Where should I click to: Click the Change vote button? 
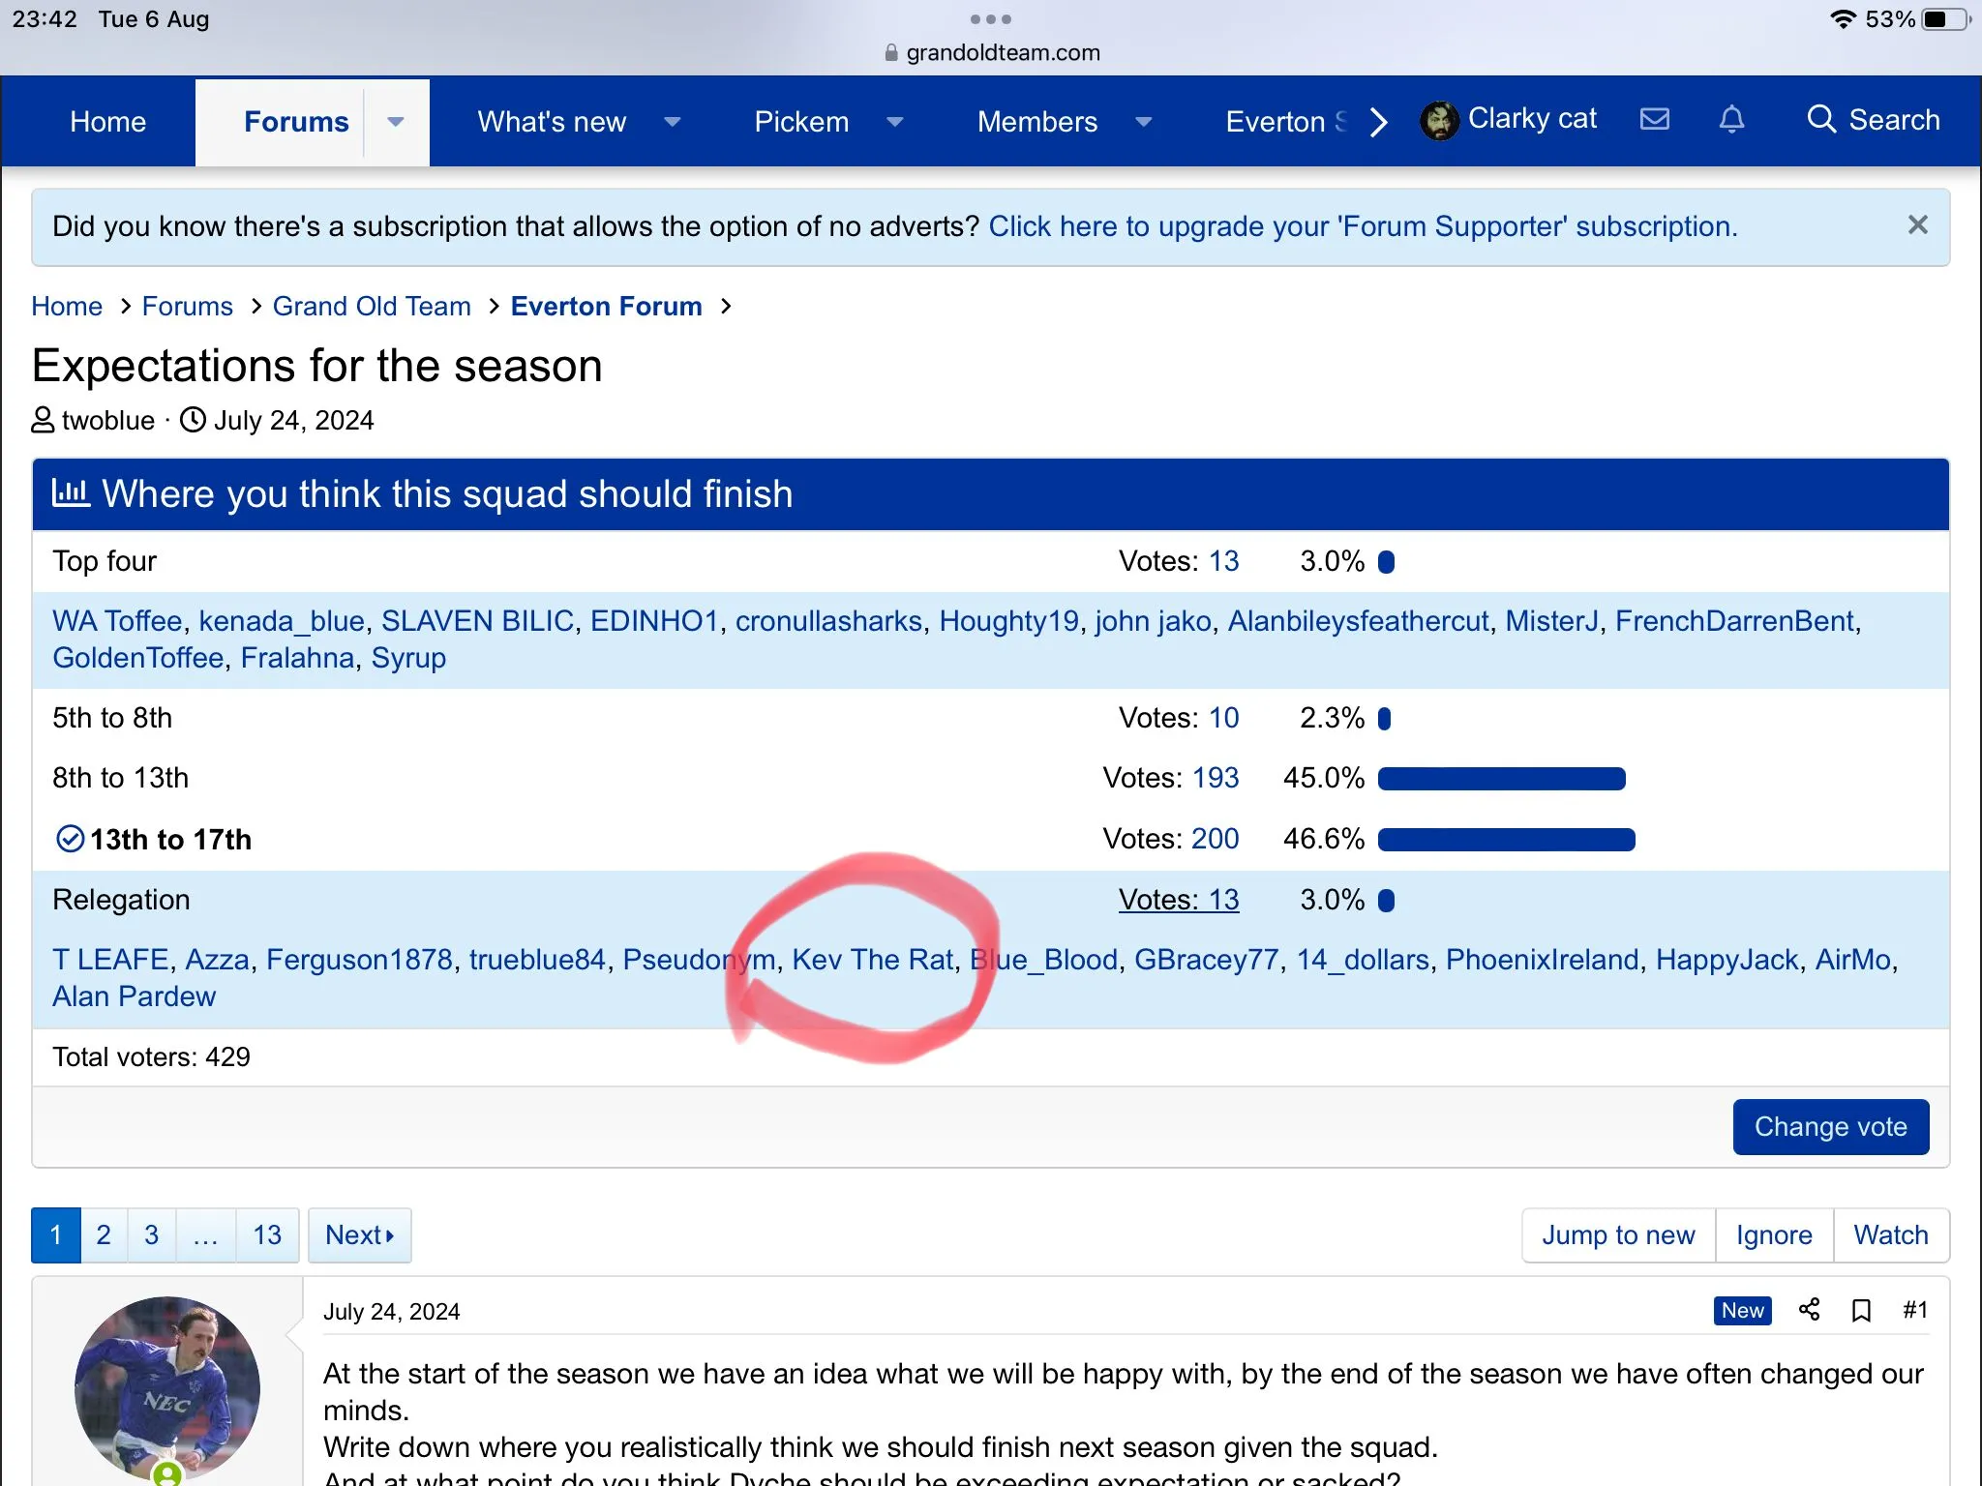pos(1832,1125)
